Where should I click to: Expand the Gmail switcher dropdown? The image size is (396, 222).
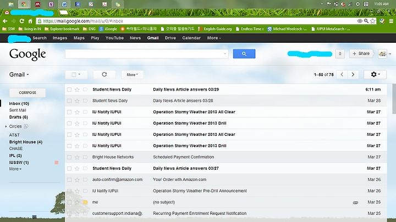19,75
